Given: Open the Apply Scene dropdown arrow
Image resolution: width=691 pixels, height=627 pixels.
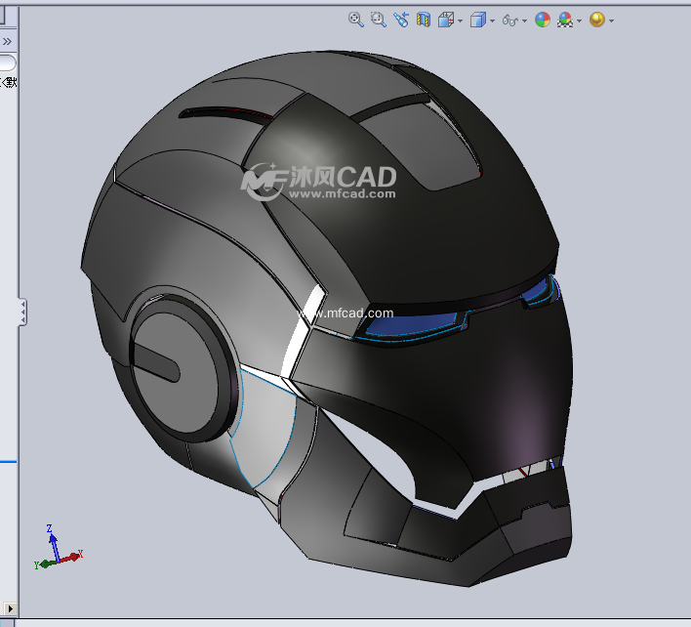Looking at the screenshot, I should [x=579, y=21].
